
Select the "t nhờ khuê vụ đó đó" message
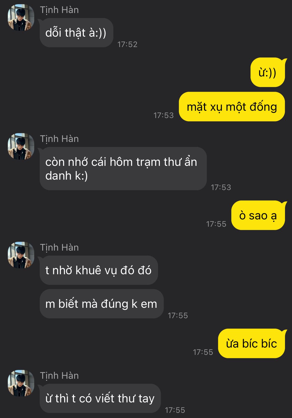click(x=99, y=270)
